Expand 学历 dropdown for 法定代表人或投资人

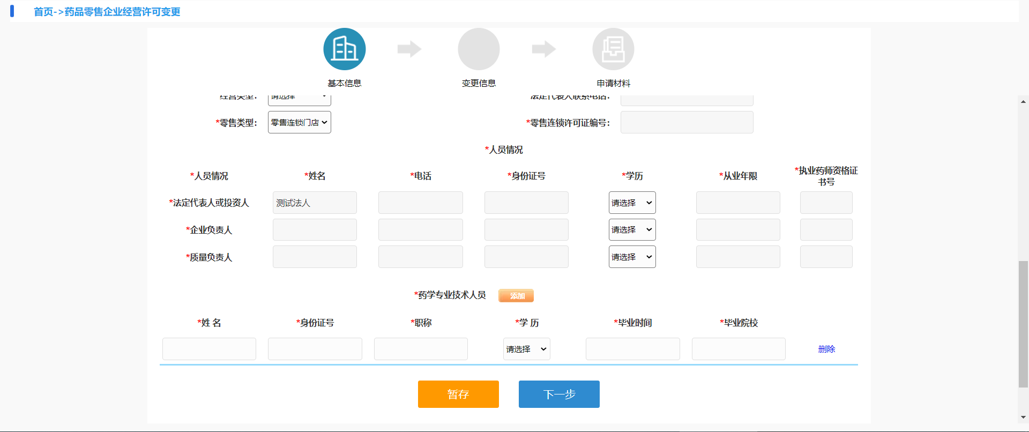pyautogui.click(x=632, y=203)
